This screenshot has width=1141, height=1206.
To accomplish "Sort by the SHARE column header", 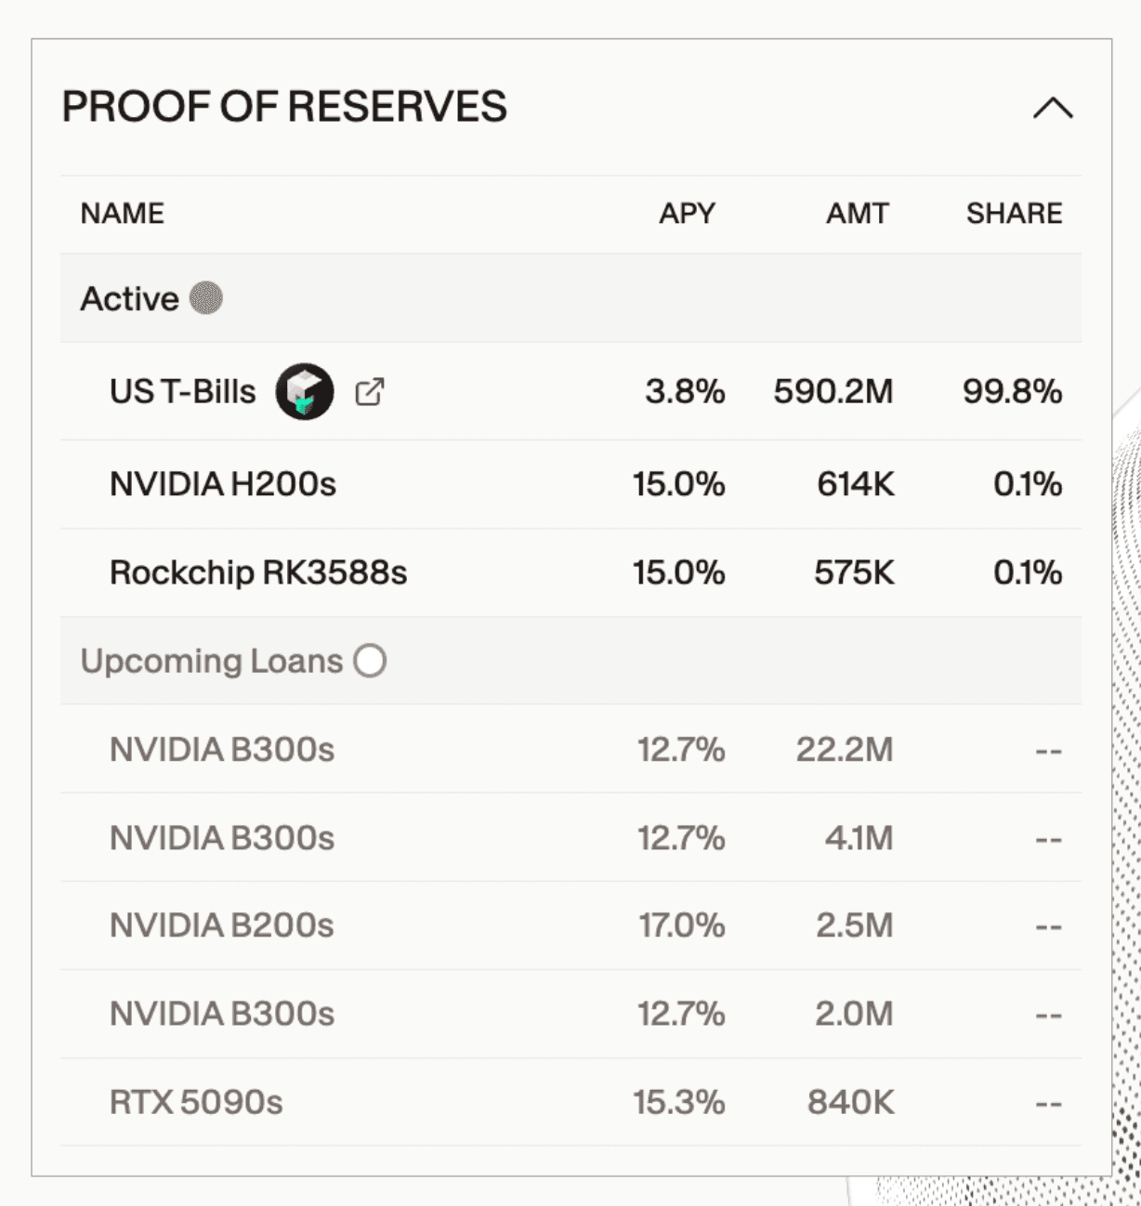I will (x=1013, y=214).
